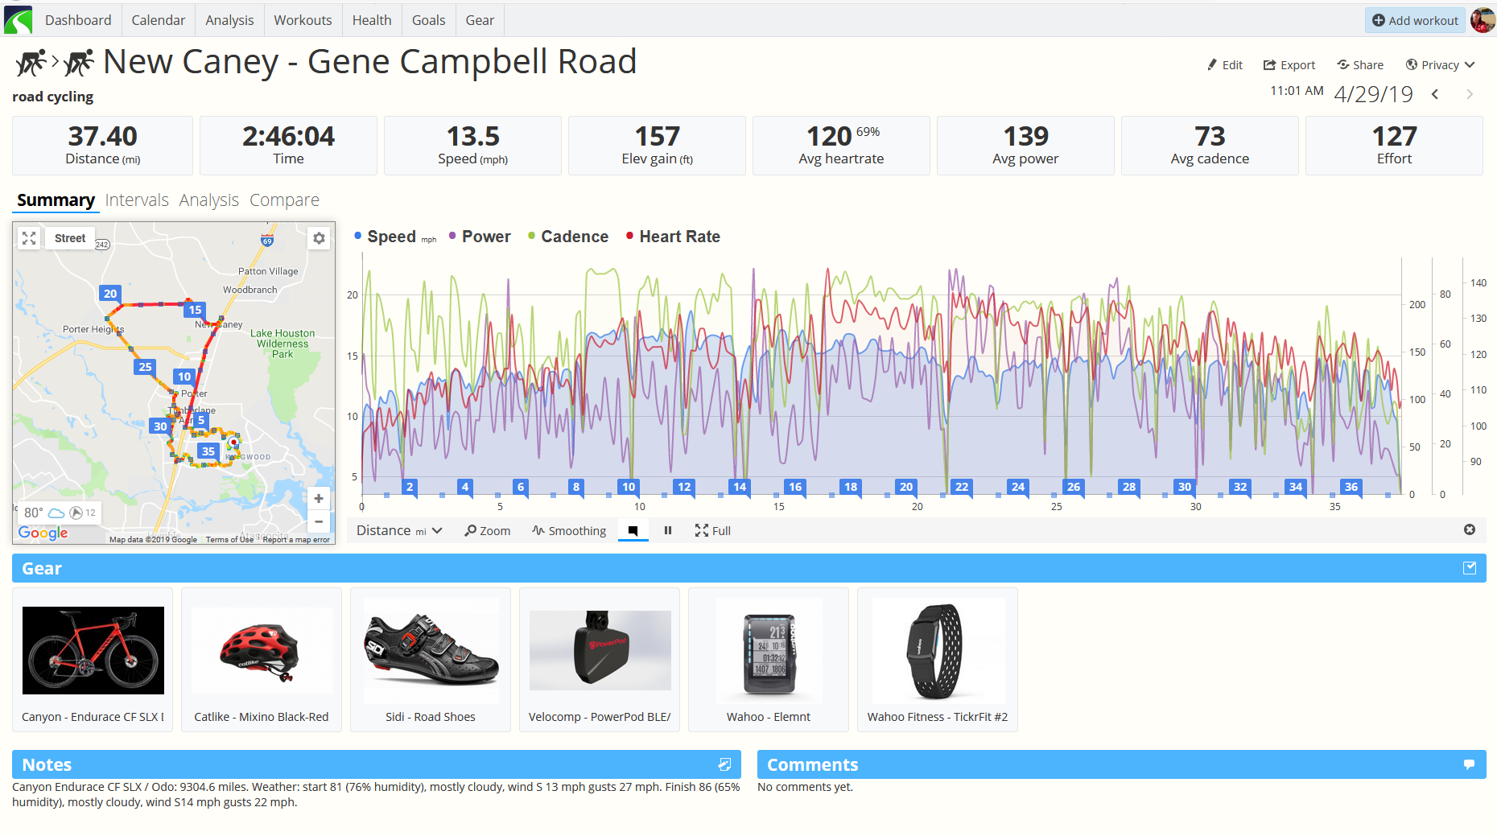This screenshot has height=836, width=1497.
Task: Switch to the Intervals tab
Action: [137, 200]
